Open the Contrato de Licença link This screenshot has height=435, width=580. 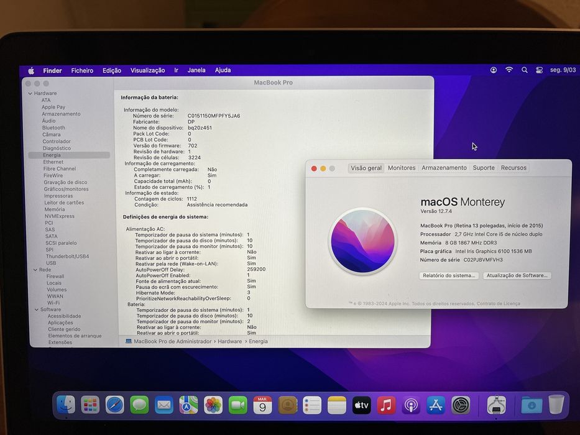click(498, 303)
